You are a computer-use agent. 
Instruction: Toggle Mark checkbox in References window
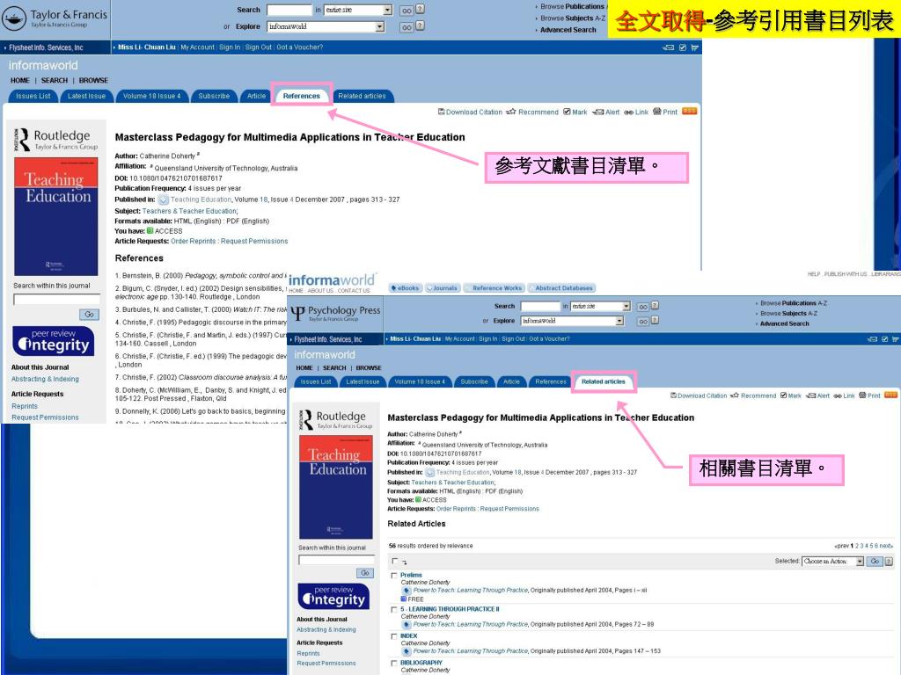(x=568, y=112)
